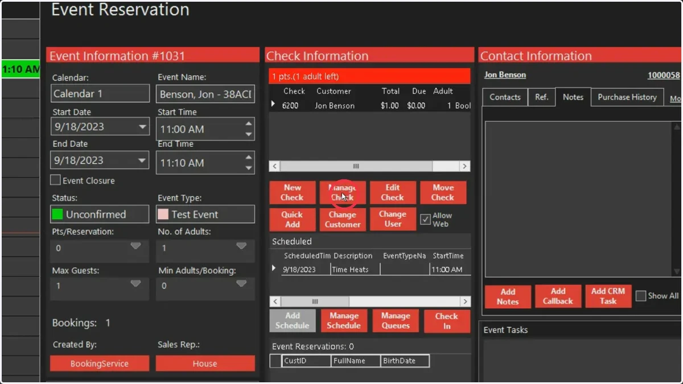This screenshot has height=384, width=683.
Task: Click the FullName column header
Action: [356, 361]
